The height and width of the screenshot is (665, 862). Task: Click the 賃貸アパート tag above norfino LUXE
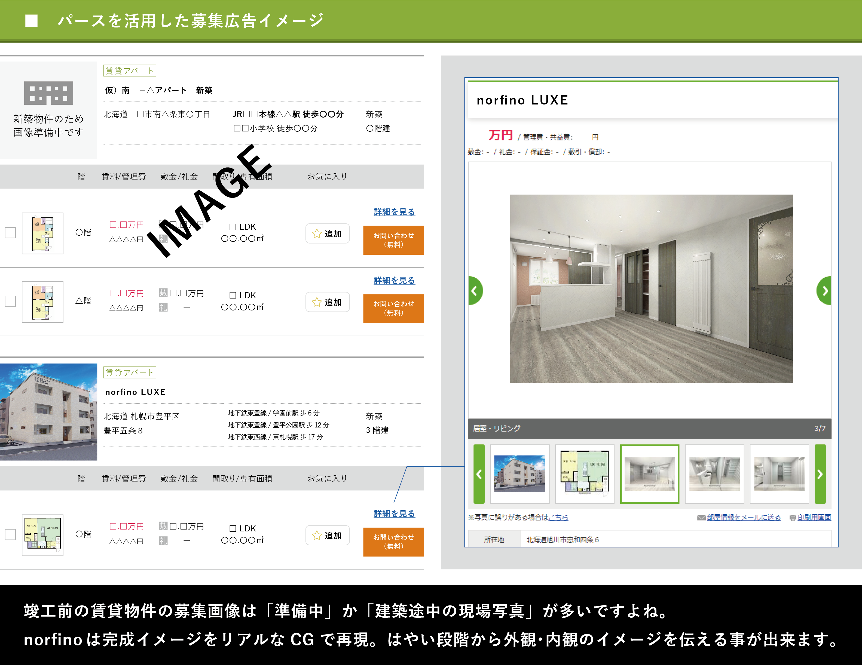129,372
